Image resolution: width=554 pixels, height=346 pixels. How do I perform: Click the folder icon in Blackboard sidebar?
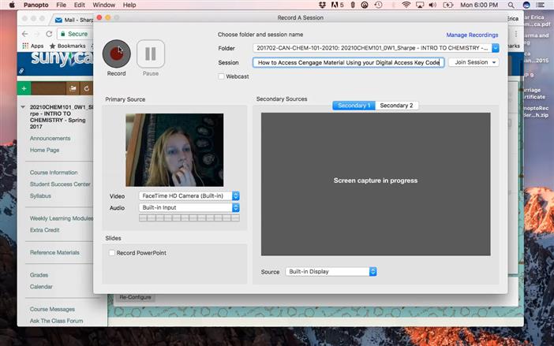tap(73, 88)
